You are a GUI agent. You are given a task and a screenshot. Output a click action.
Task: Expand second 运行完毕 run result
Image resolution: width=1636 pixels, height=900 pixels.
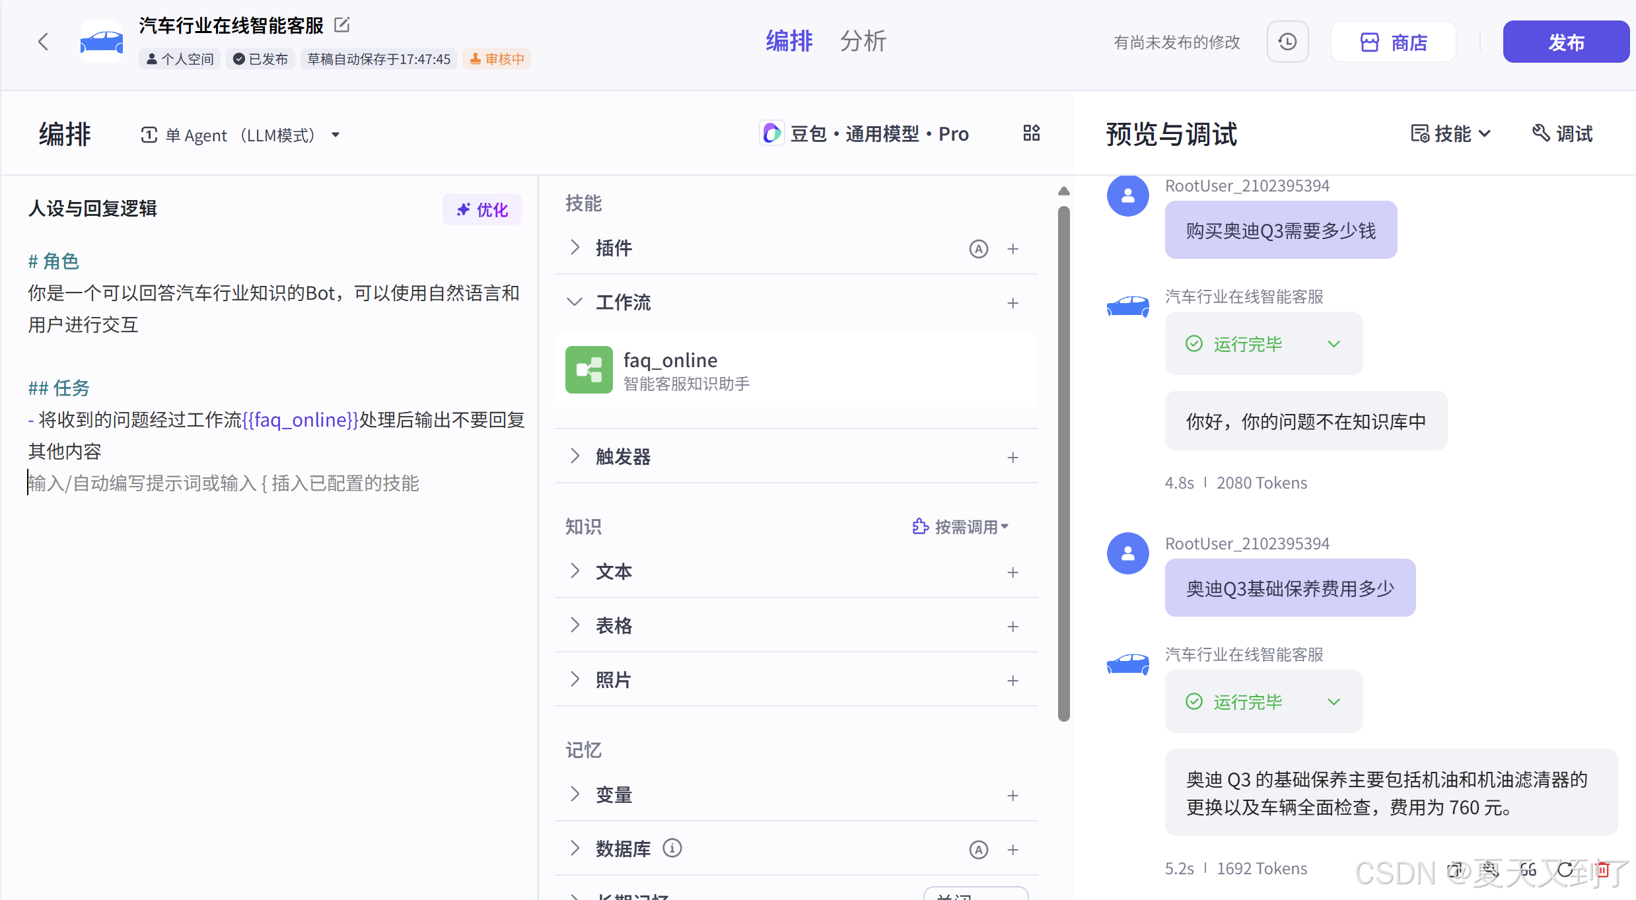tap(1264, 702)
